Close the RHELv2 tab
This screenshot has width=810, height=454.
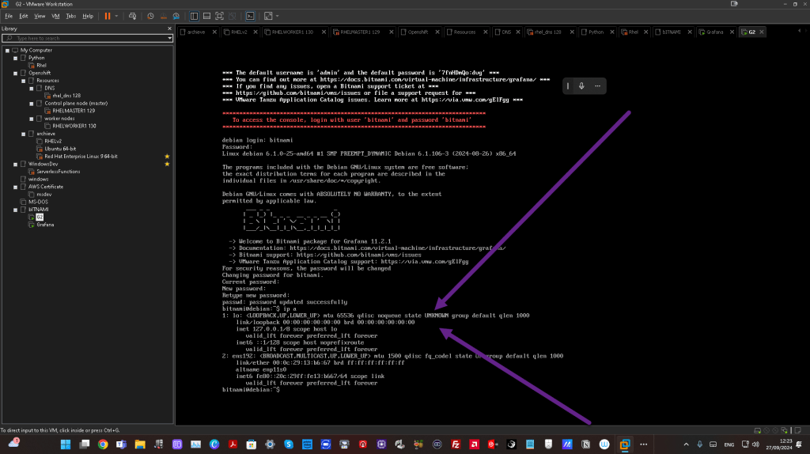point(255,32)
